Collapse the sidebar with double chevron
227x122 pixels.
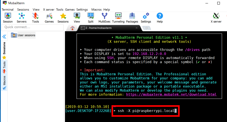click(4, 37)
